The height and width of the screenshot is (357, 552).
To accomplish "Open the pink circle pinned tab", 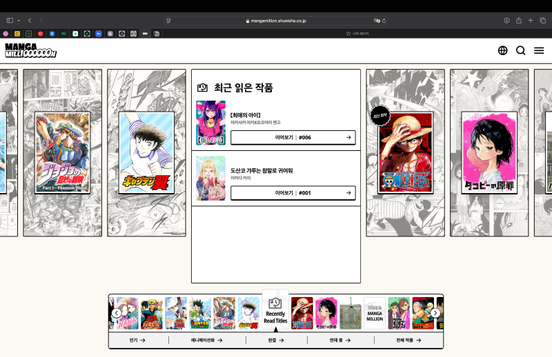I will click(6, 34).
